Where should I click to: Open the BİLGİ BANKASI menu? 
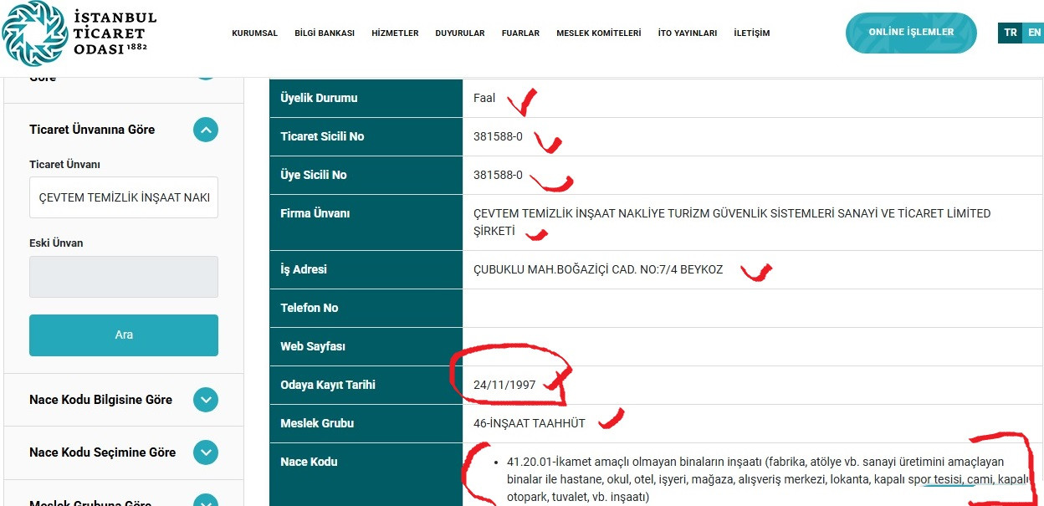(x=325, y=33)
